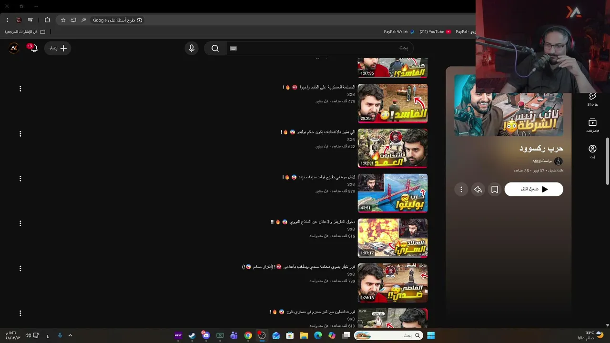Open the (211) YouTube bookmark
The width and height of the screenshot is (610, 343).
point(435,32)
